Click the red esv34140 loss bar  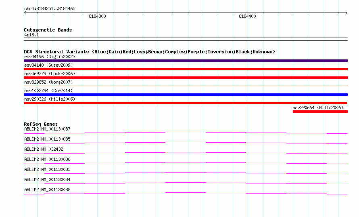click(x=186, y=69)
